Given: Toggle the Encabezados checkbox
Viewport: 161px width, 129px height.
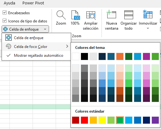Looking at the screenshot, I should click(x=4, y=13).
